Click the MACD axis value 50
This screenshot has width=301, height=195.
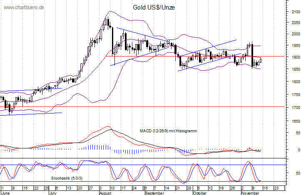click(x=298, y=133)
